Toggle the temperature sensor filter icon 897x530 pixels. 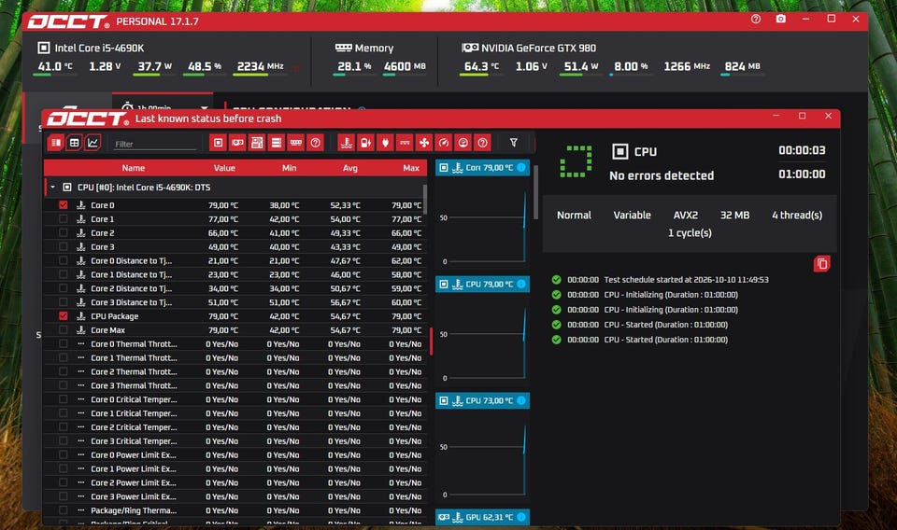tap(346, 143)
